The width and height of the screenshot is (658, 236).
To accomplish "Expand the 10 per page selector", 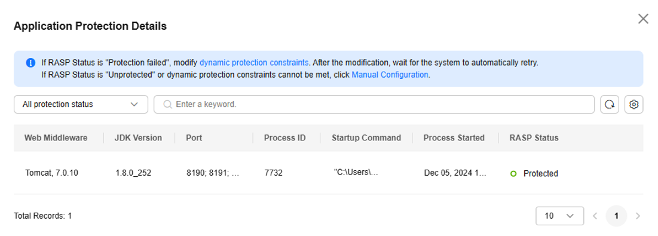I will click(559, 216).
